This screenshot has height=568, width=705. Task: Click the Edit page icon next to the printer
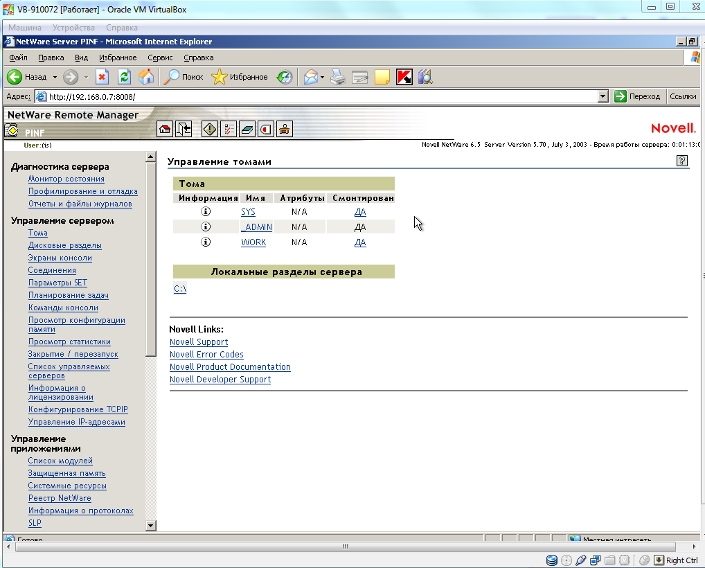click(359, 77)
